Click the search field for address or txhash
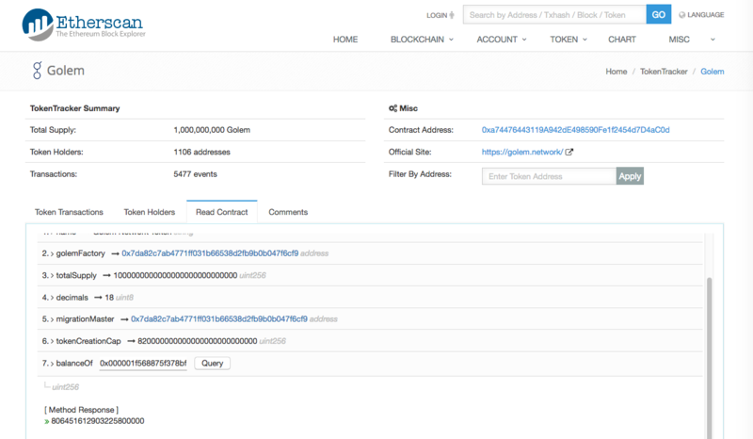This screenshot has width=753, height=439. point(554,15)
